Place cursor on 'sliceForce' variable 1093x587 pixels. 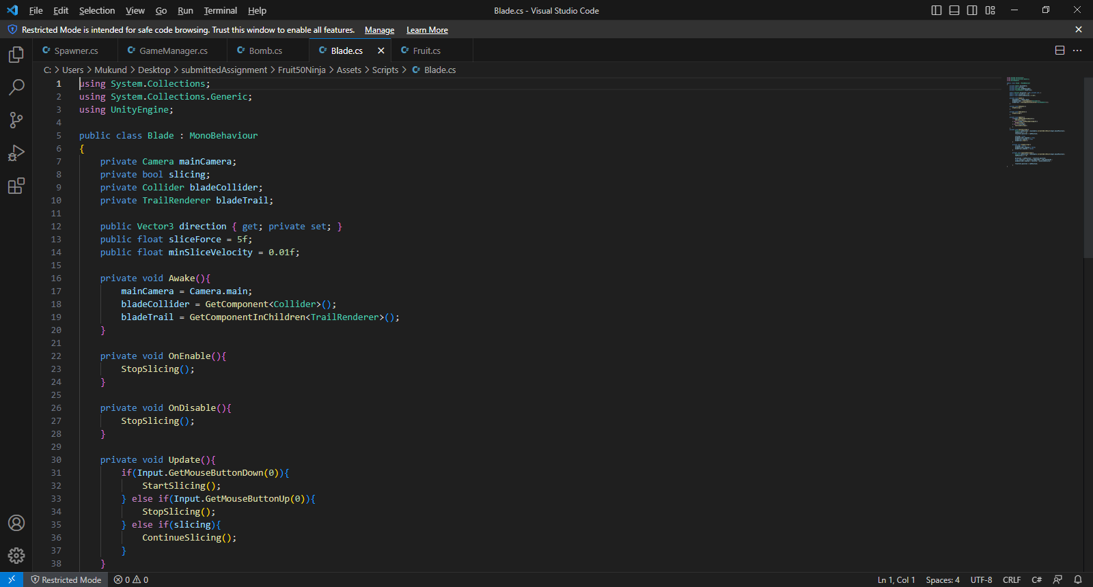(195, 240)
